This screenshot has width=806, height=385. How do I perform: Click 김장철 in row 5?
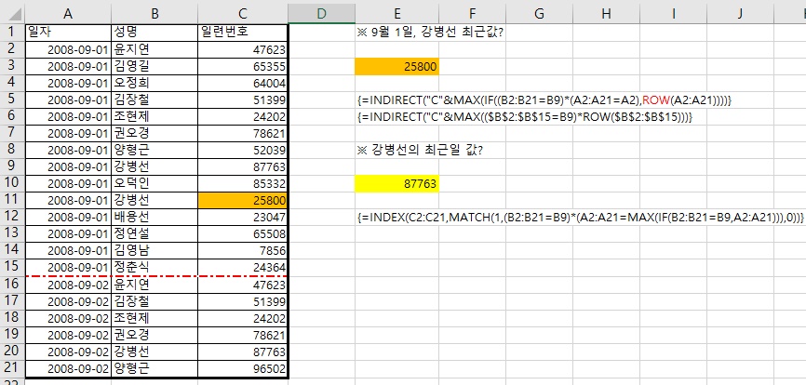click(154, 100)
